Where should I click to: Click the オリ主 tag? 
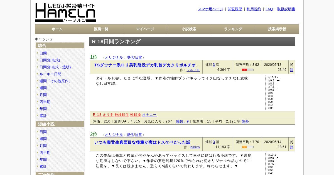(108, 115)
